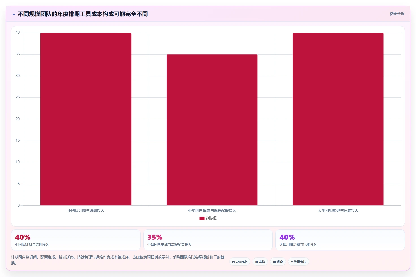Click the footnote text starting with 柱状图应将订阅

point(118,260)
